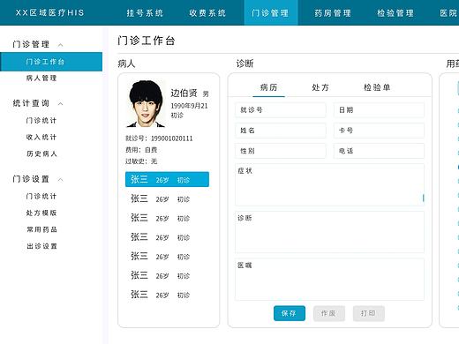Image resolution: width=459 pixels, height=344 pixels.
Task: Click the 费用: 自费 text
Action: tap(141, 150)
